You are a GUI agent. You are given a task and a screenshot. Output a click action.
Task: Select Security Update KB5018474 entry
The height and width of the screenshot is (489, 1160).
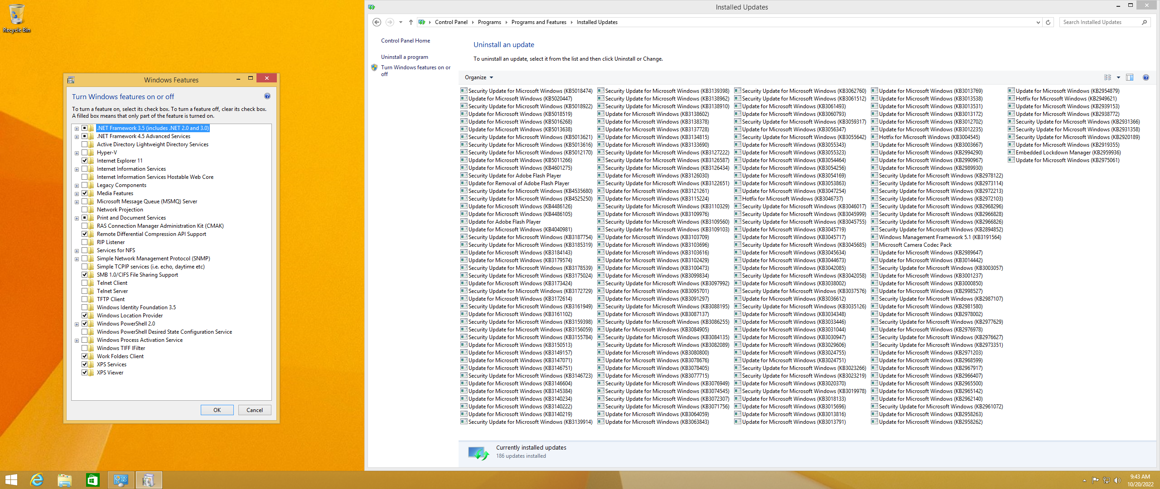click(527, 91)
